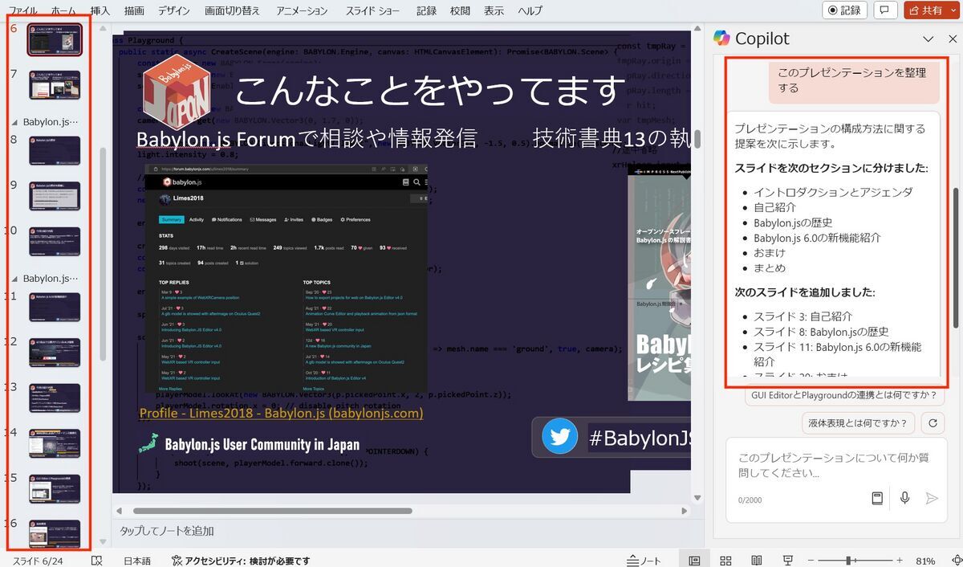Select slide 8 thumbnail

pos(55,150)
